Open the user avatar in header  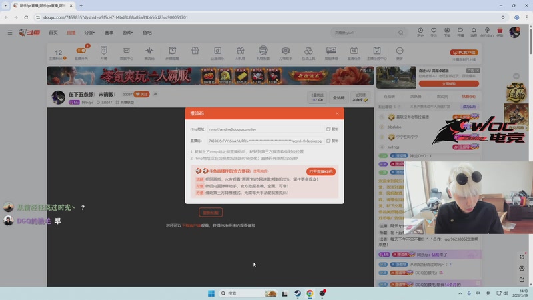coord(514,32)
